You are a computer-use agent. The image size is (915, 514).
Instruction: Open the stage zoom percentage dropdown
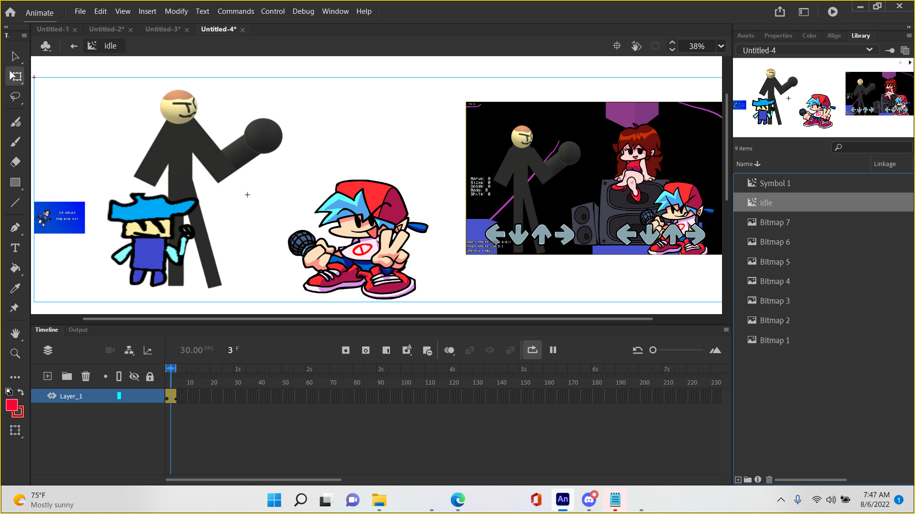coord(721,46)
